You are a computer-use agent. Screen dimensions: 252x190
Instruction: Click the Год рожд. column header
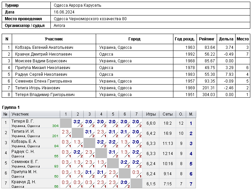click(185, 39)
